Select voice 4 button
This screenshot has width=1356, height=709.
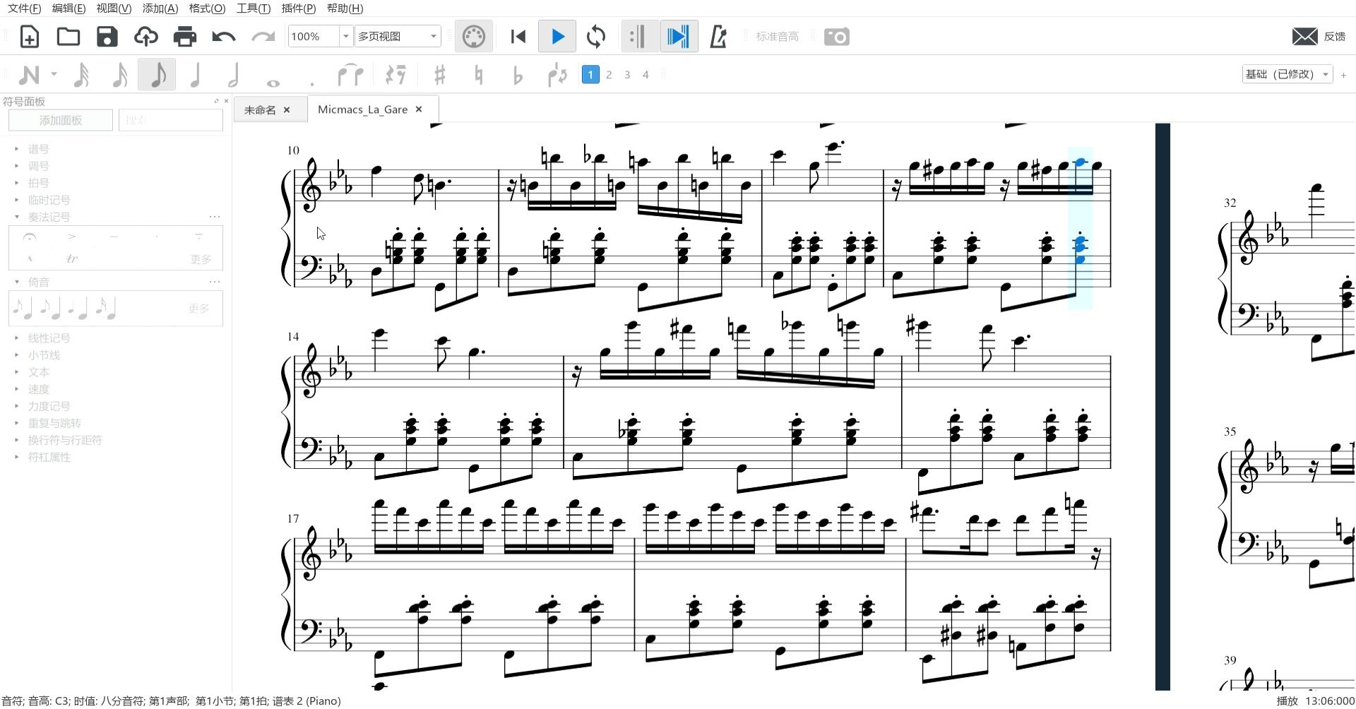pyautogui.click(x=646, y=74)
